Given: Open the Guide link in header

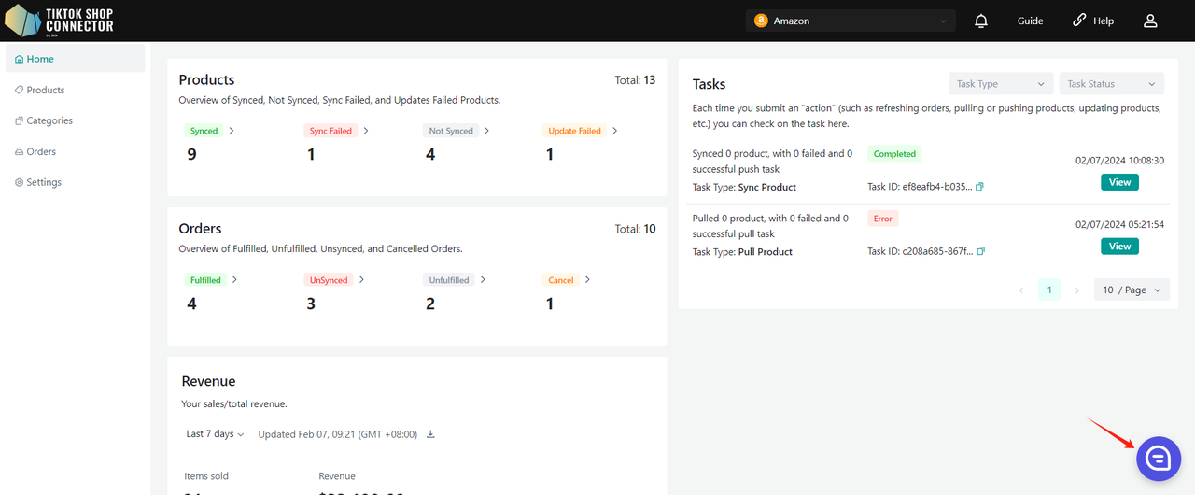Looking at the screenshot, I should [1030, 21].
